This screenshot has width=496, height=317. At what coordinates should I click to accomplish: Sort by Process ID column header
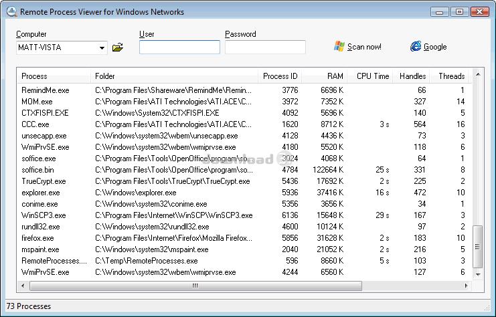tap(280, 76)
